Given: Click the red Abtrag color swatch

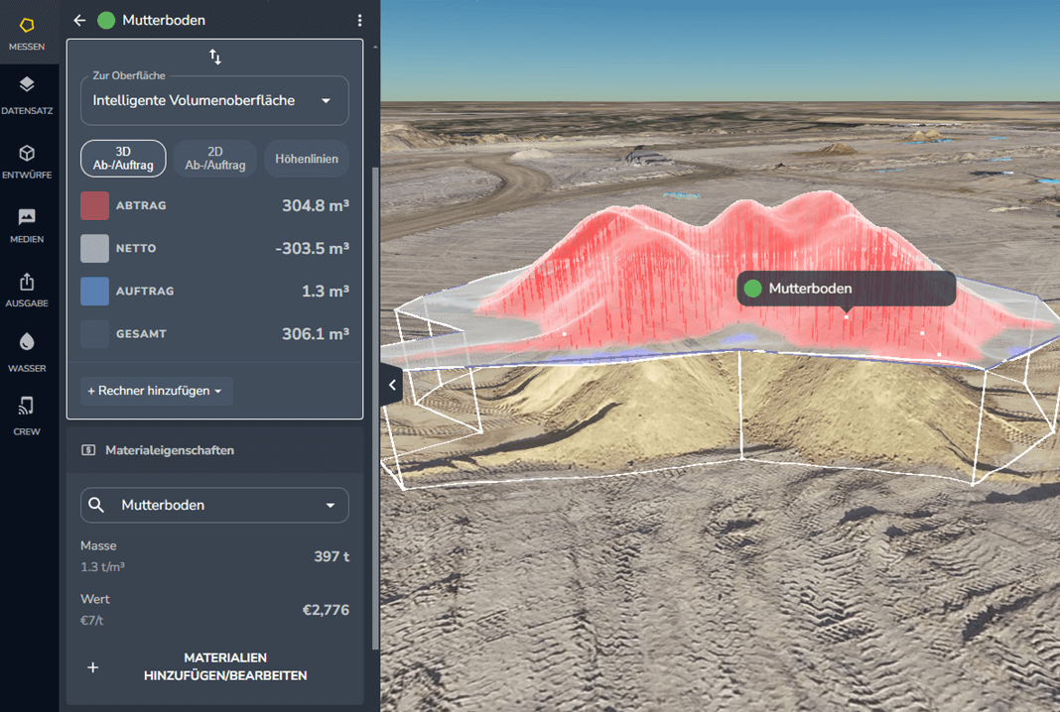Looking at the screenshot, I should point(94,206).
